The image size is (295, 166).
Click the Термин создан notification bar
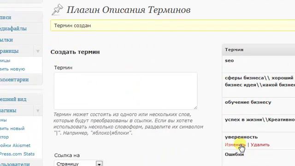tap(172, 26)
